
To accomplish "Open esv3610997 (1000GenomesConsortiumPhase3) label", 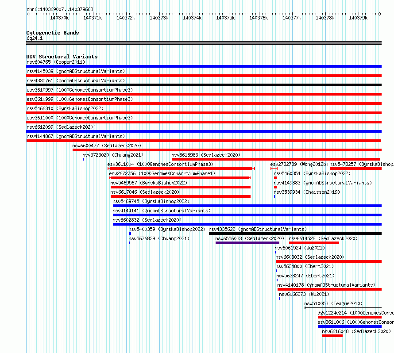I will [x=80, y=90].
